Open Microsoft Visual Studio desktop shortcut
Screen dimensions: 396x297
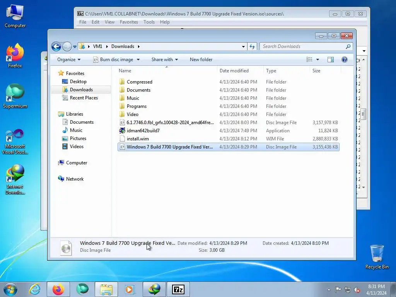(x=15, y=142)
